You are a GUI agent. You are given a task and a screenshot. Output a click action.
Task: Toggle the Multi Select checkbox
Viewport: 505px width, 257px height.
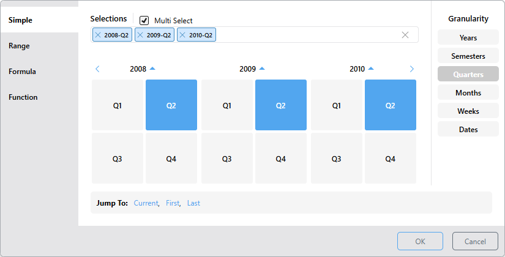(144, 20)
